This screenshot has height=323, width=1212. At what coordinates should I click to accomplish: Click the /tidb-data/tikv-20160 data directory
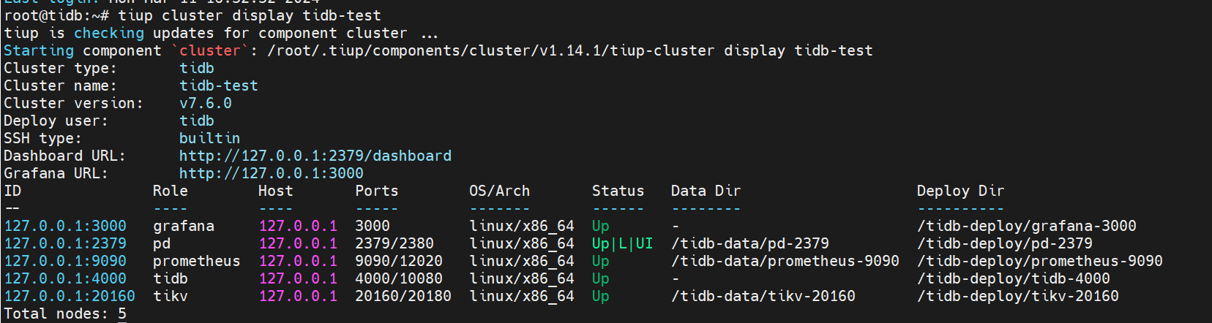coord(763,296)
